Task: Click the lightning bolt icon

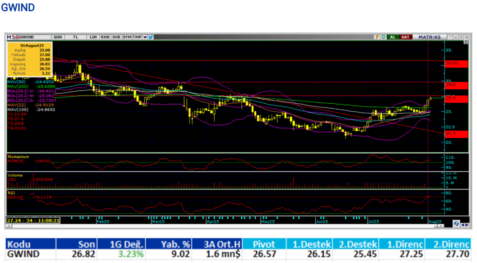Action: click(377, 37)
